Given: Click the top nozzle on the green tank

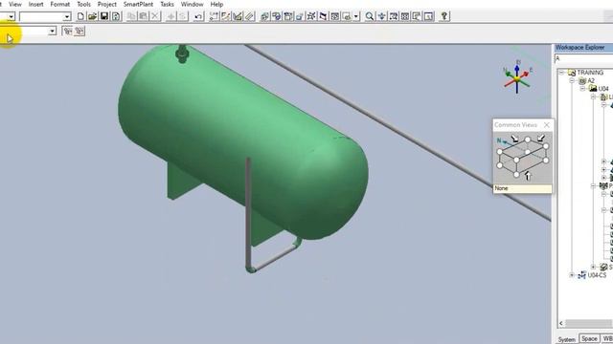Looking at the screenshot, I should [x=182, y=54].
